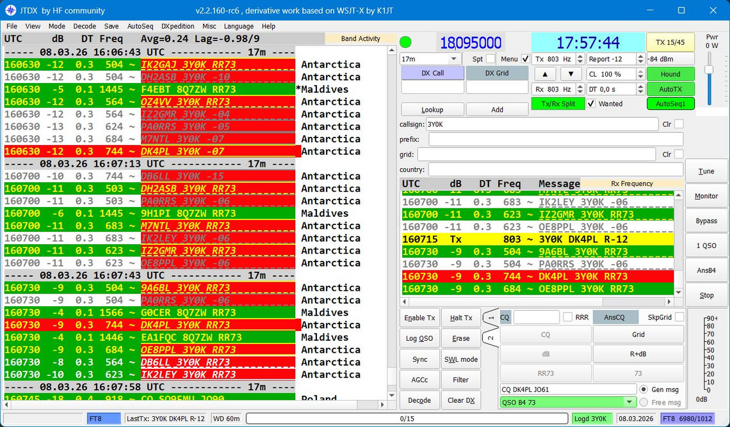Image resolution: width=730 pixels, height=427 pixels.
Task: Click the green CAT status indicator
Action: 405,43
